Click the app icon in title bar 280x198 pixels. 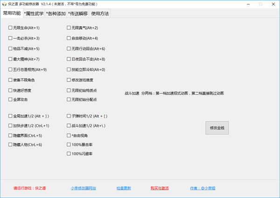click(4, 4)
